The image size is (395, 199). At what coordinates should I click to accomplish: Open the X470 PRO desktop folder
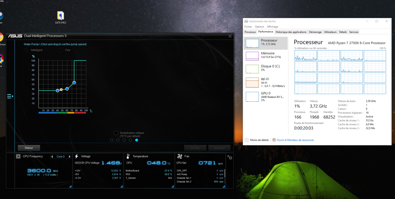click(x=61, y=17)
